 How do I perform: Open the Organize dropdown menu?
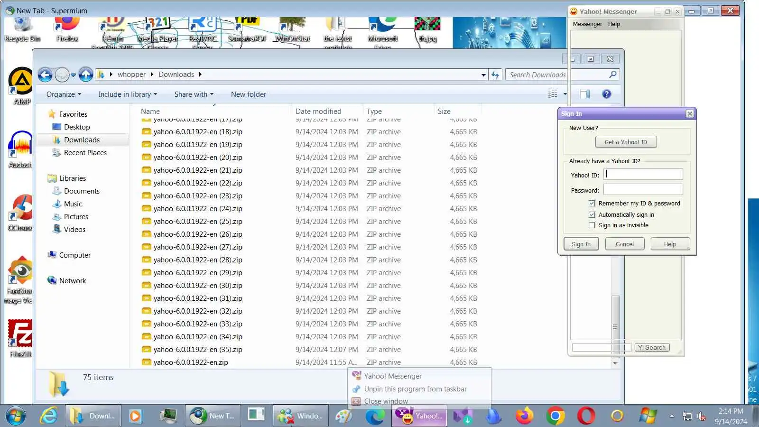pos(64,94)
